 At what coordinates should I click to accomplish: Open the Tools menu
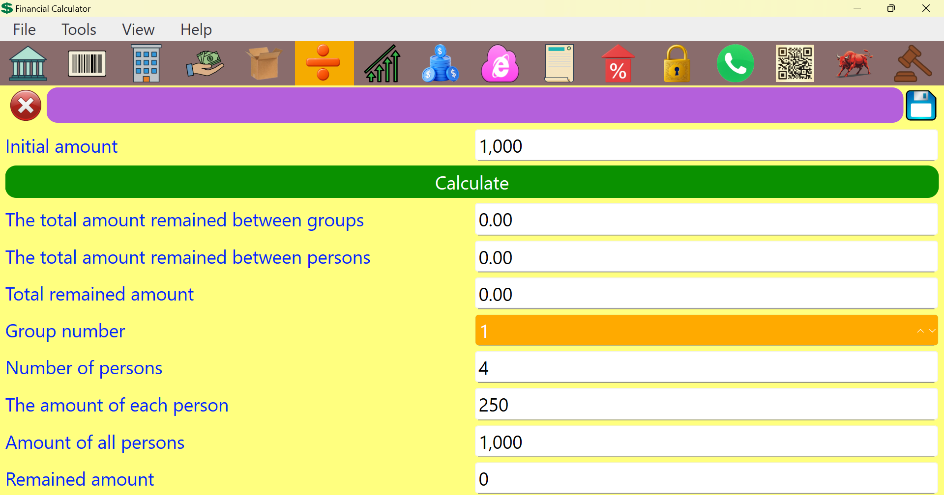[x=79, y=29]
